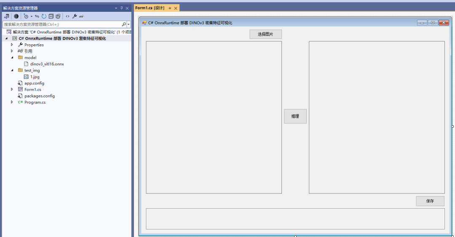Open the search options dropdown arrow

[x=128, y=24]
